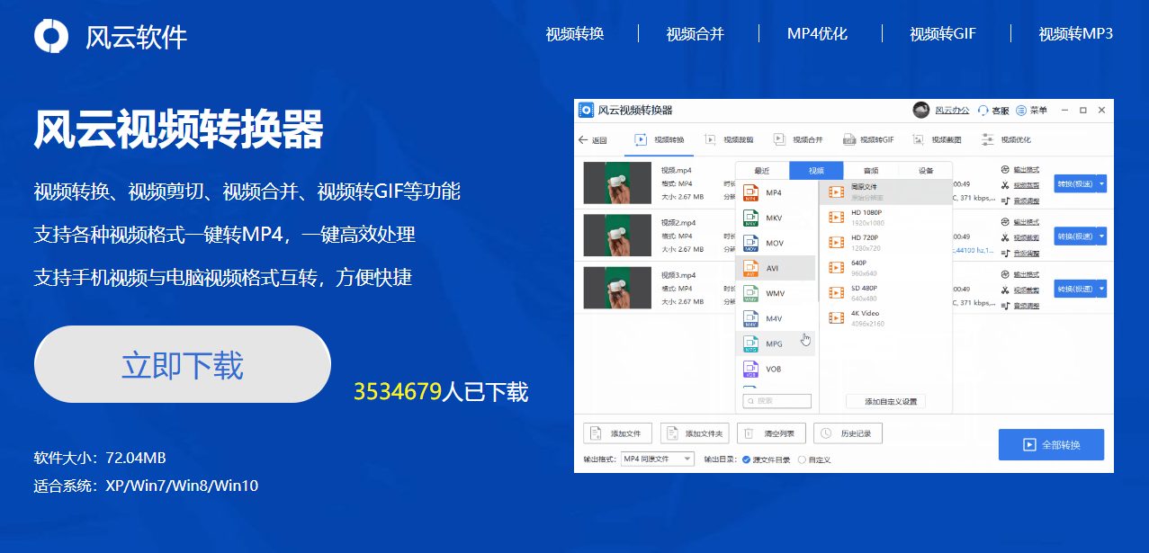
Task: Pick the M4V format icon
Action: 750,318
